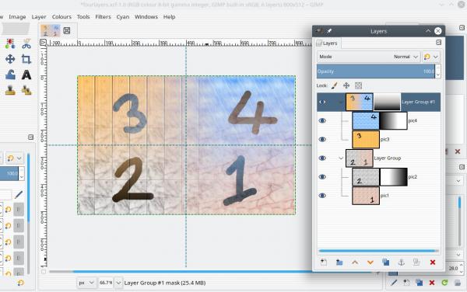Screen dimensions: 467x292
Task: Select the Scissors select tool
Action: (26, 43)
